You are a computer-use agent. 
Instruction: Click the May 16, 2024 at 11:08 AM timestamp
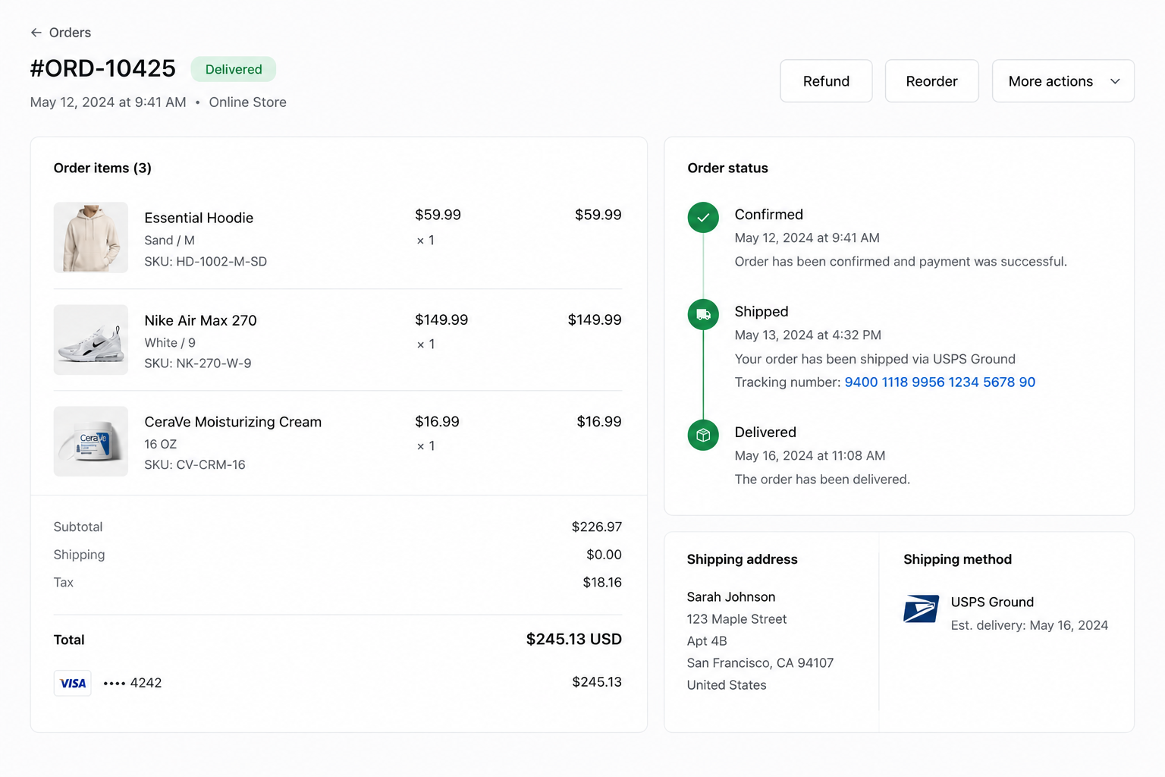810,456
